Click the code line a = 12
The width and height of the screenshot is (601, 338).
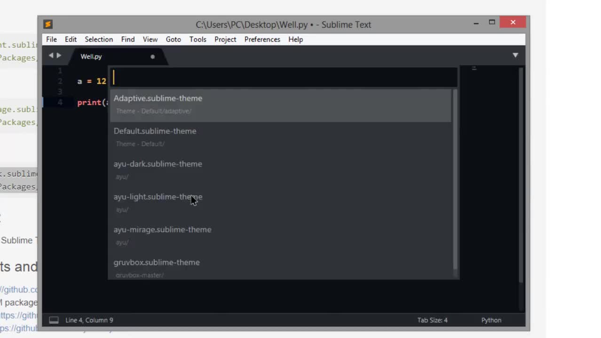click(92, 81)
